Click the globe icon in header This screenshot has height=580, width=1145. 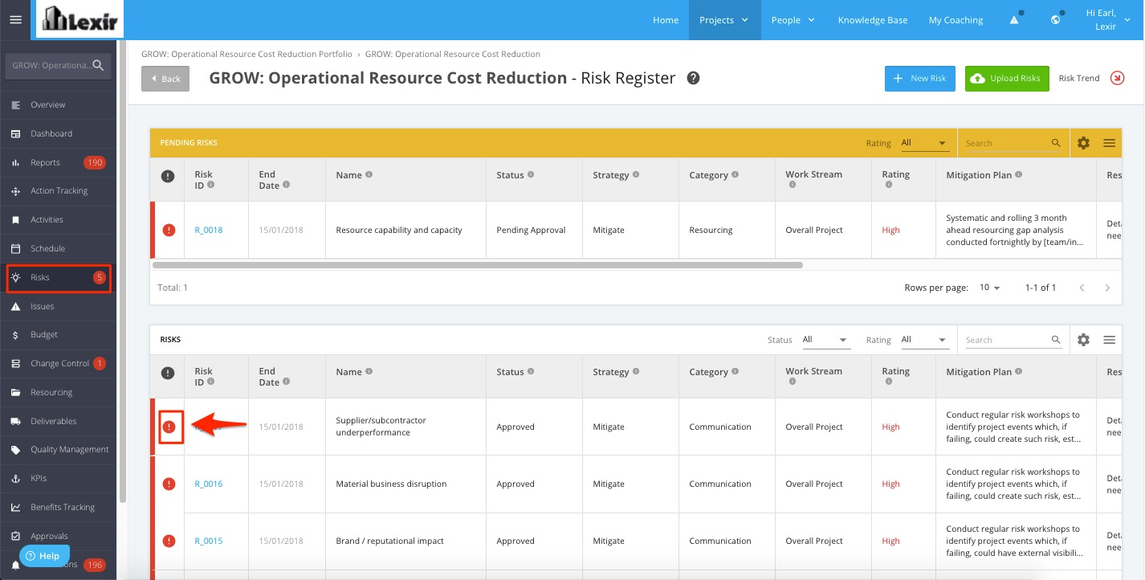coord(1056,20)
